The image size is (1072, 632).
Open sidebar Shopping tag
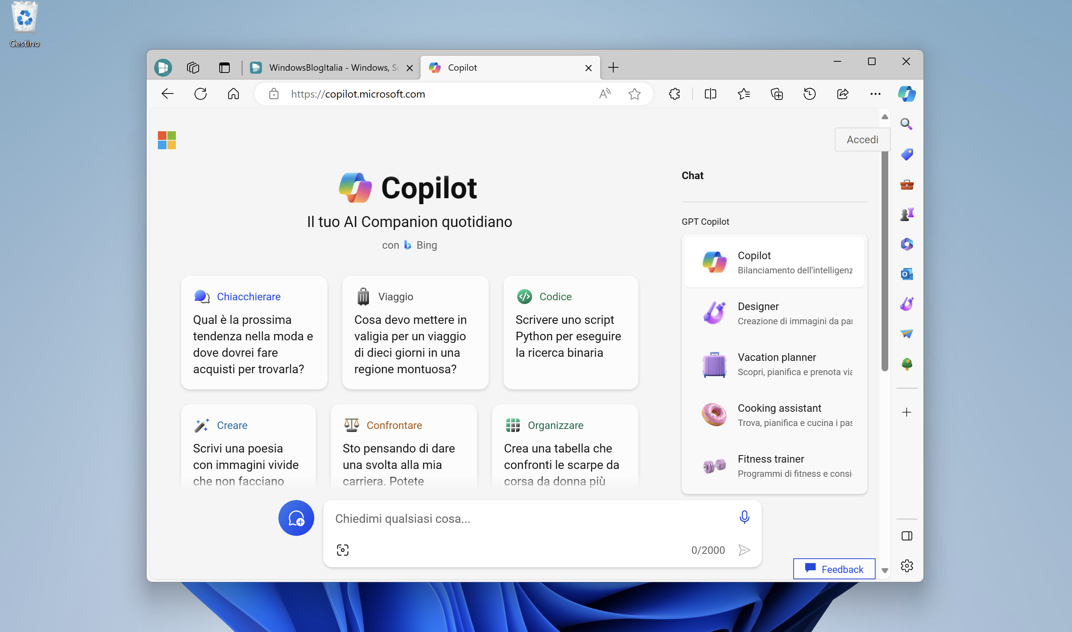[x=907, y=154]
